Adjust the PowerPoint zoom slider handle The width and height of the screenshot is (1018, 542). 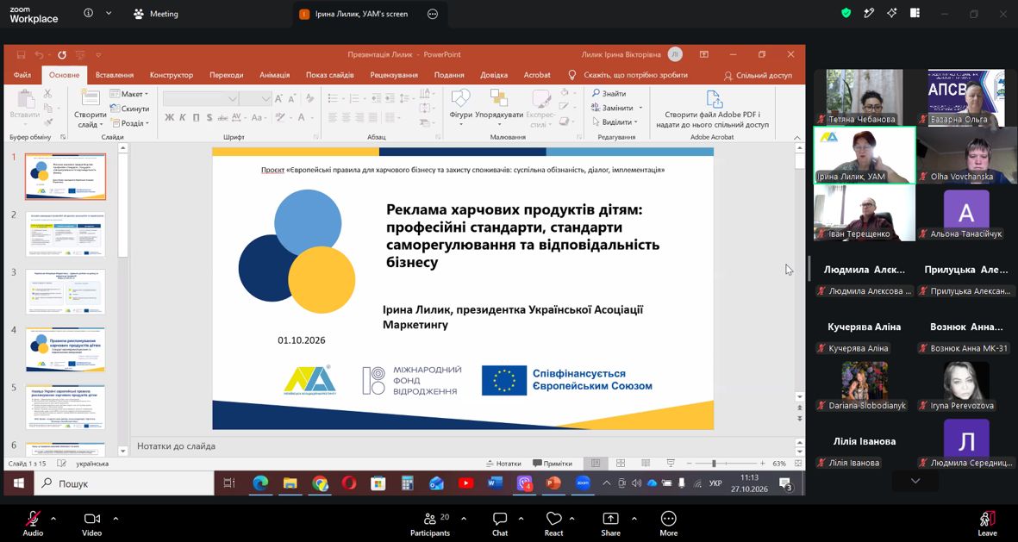pyautogui.click(x=714, y=464)
